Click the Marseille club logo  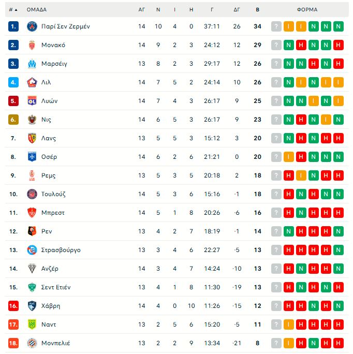coord(32,64)
